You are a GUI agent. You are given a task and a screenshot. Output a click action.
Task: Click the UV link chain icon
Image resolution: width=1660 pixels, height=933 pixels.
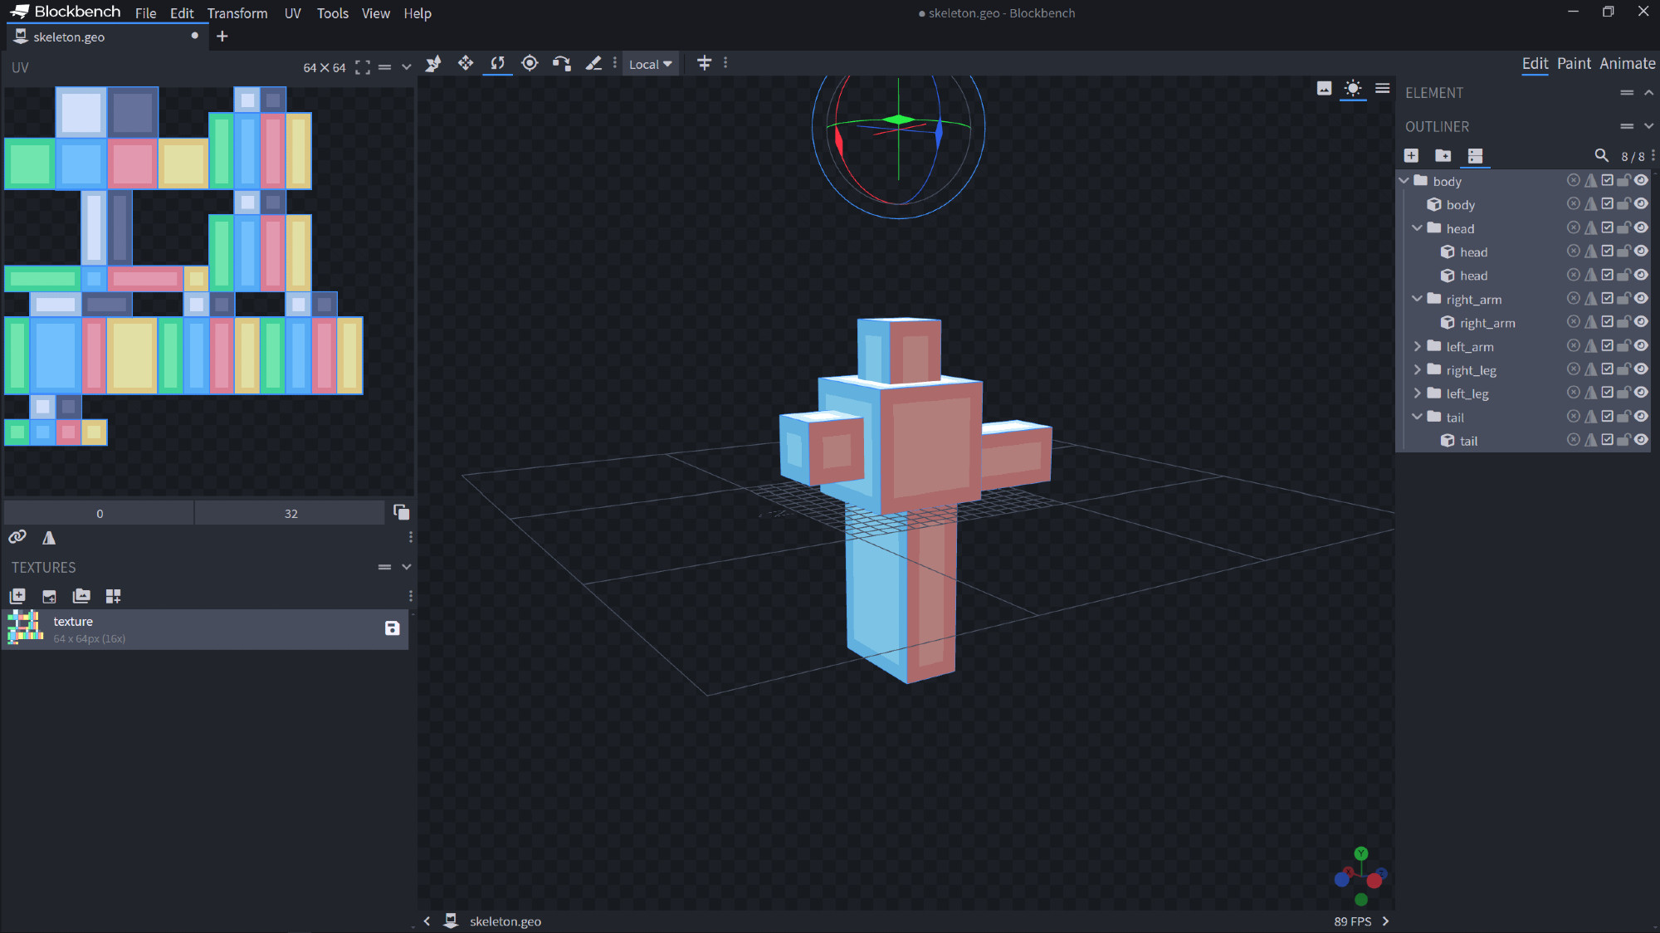pos(17,537)
